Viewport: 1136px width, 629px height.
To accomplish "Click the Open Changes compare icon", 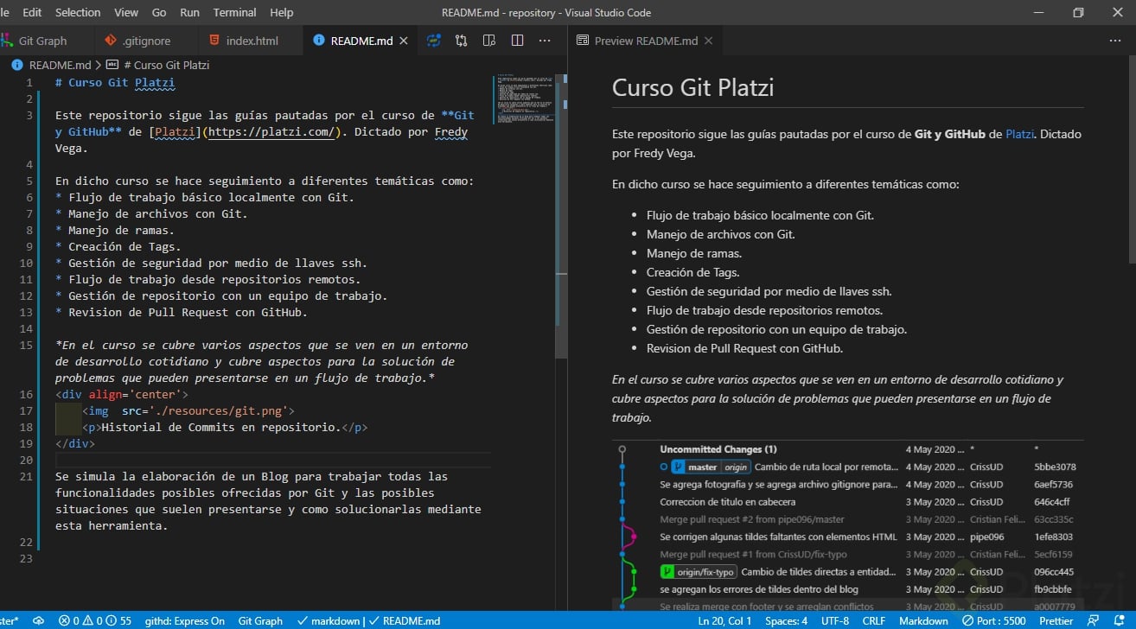I will 461,41.
